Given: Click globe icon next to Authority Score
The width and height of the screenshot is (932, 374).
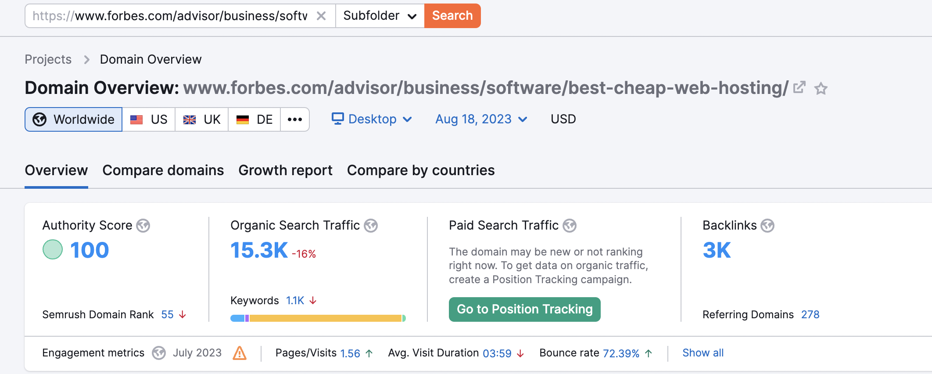Looking at the screenshot, I should [143, 226].
